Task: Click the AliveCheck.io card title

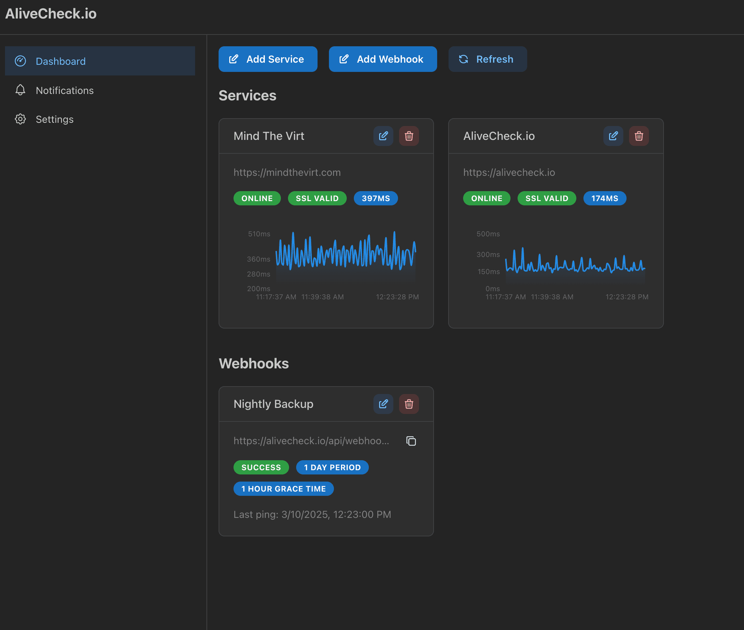Action: click(499, 136)
